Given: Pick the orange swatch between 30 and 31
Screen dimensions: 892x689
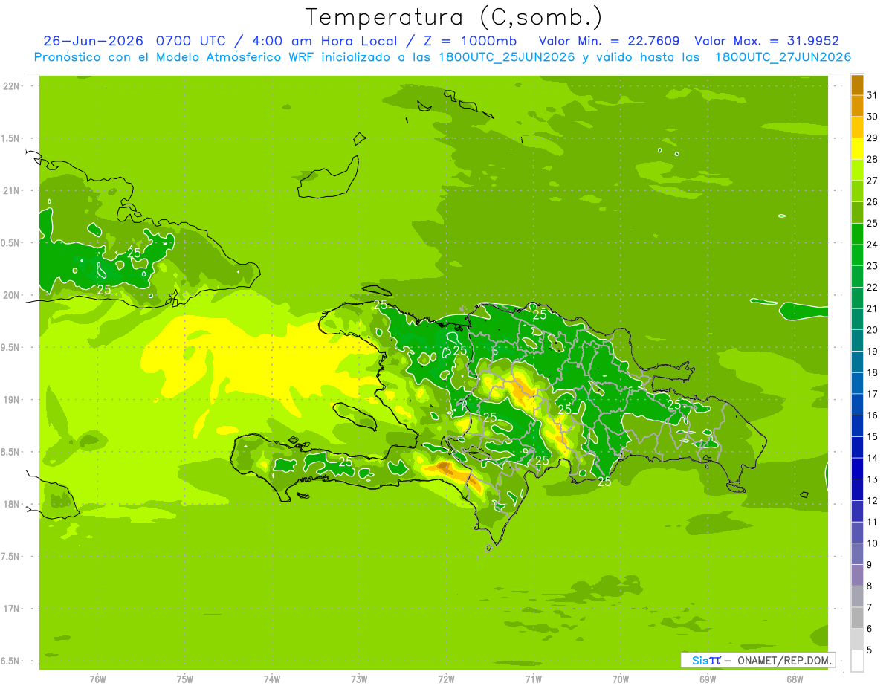Looking at the screenshot, I should [x=857, y=106].
